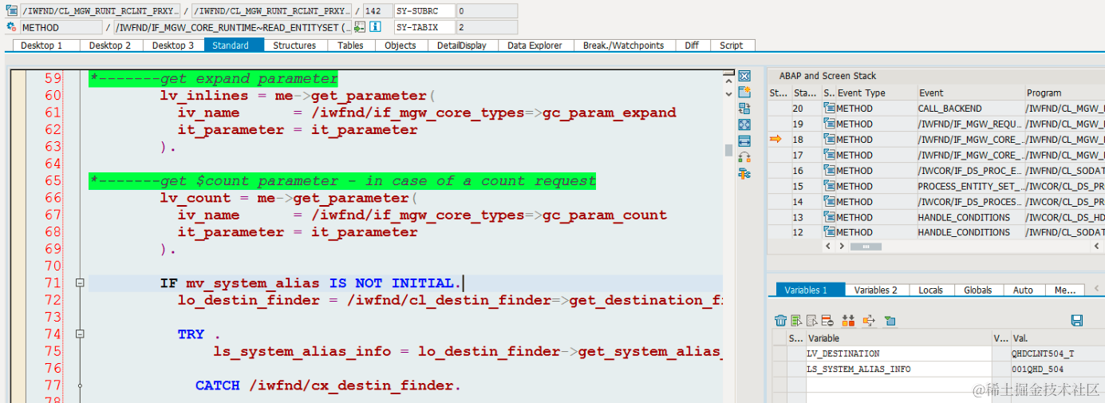
Task: Open the DetailDisplay tab
Action: click(x=462, y=45)
